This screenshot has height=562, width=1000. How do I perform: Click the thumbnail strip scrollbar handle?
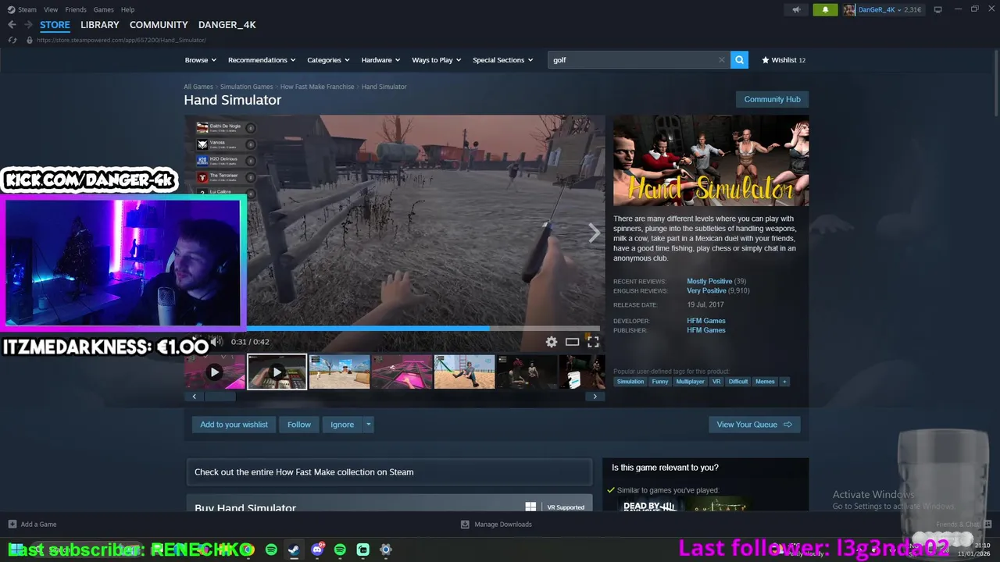click(220, 397)
